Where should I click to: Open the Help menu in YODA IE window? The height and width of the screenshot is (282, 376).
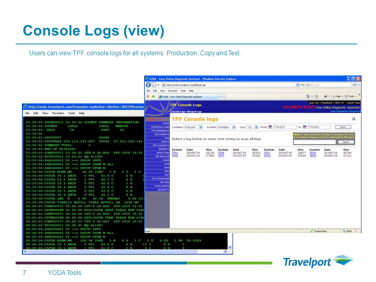coord(191,91)
